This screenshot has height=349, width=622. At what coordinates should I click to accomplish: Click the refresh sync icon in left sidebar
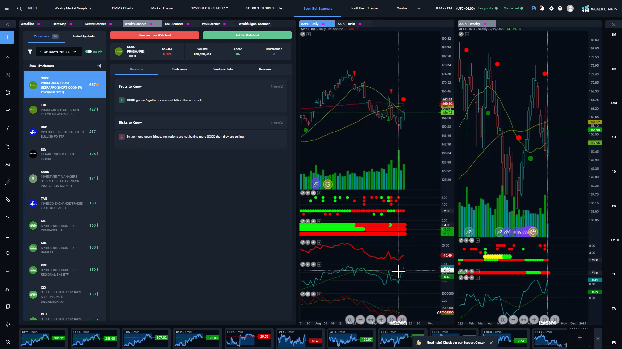[8, 253]
